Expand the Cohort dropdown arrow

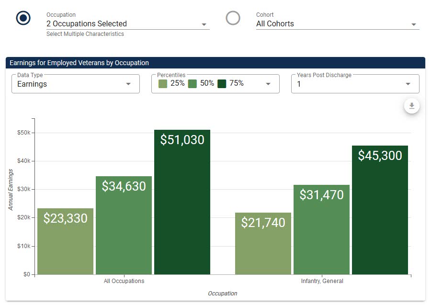pos(414,24)
